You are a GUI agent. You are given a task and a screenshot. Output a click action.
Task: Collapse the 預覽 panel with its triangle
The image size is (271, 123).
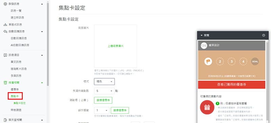pos(202,35)
